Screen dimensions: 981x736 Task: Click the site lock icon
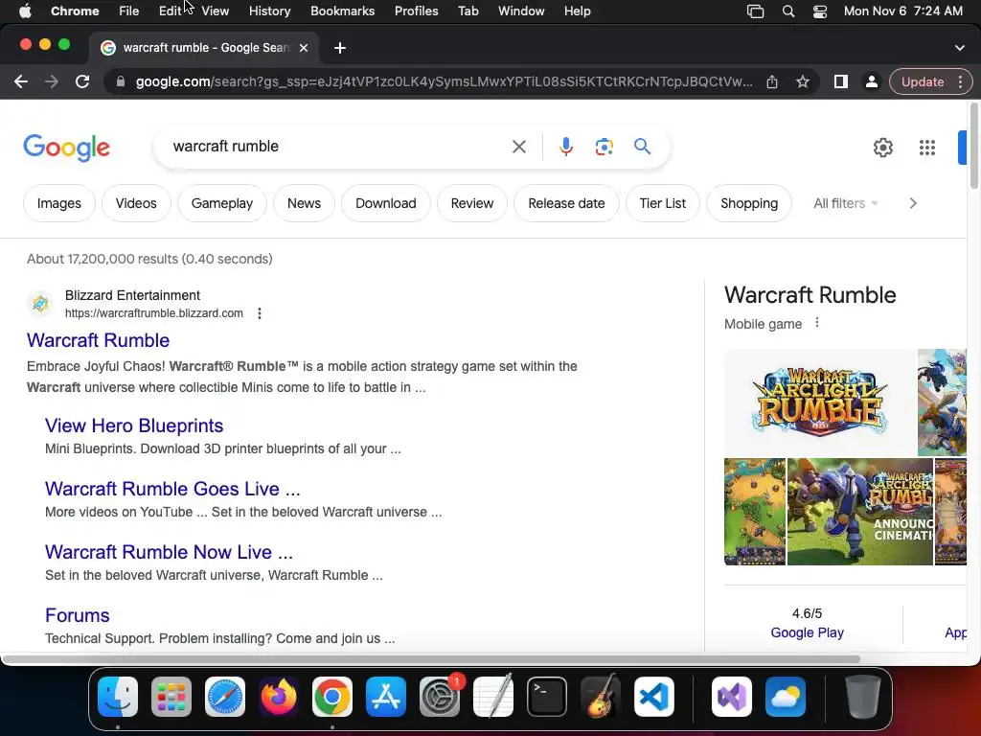point(120,82)
